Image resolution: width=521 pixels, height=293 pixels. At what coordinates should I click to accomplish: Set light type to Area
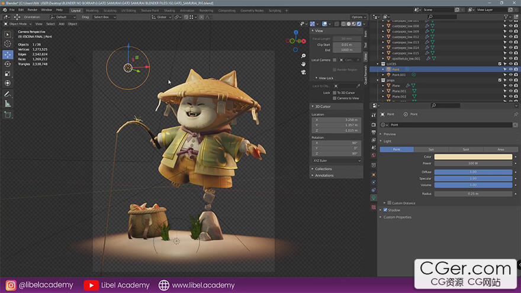coord(501,150)
